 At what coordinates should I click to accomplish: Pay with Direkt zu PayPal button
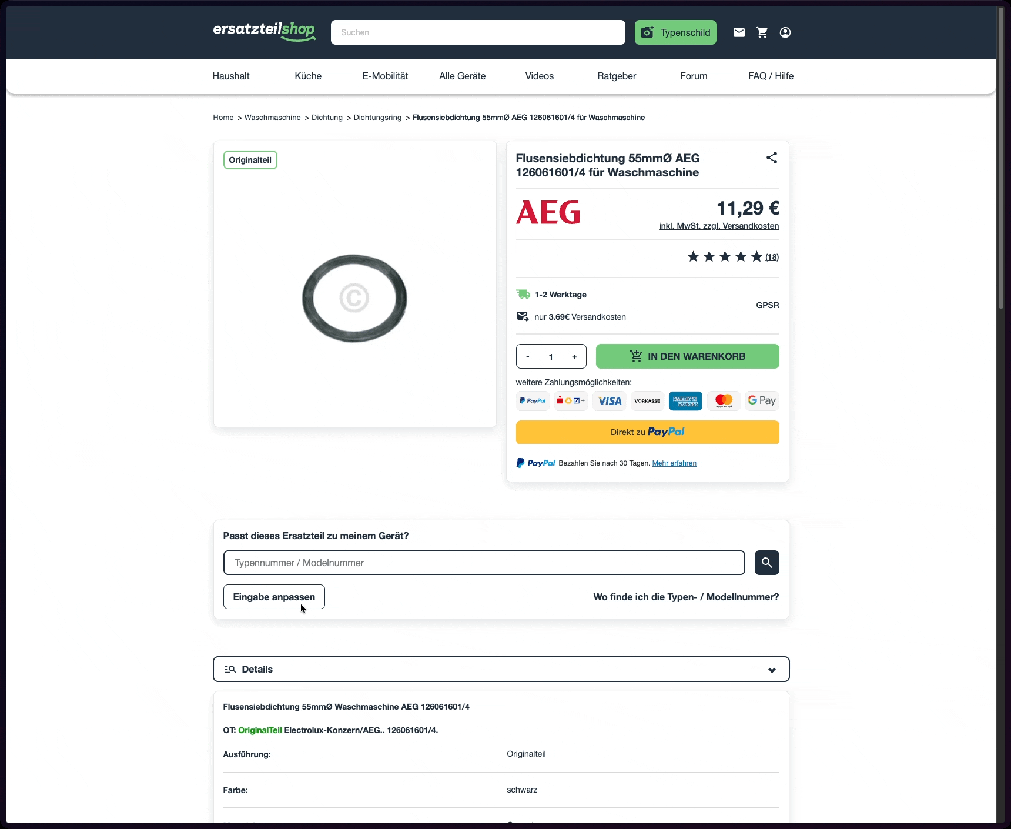[648, 432]
